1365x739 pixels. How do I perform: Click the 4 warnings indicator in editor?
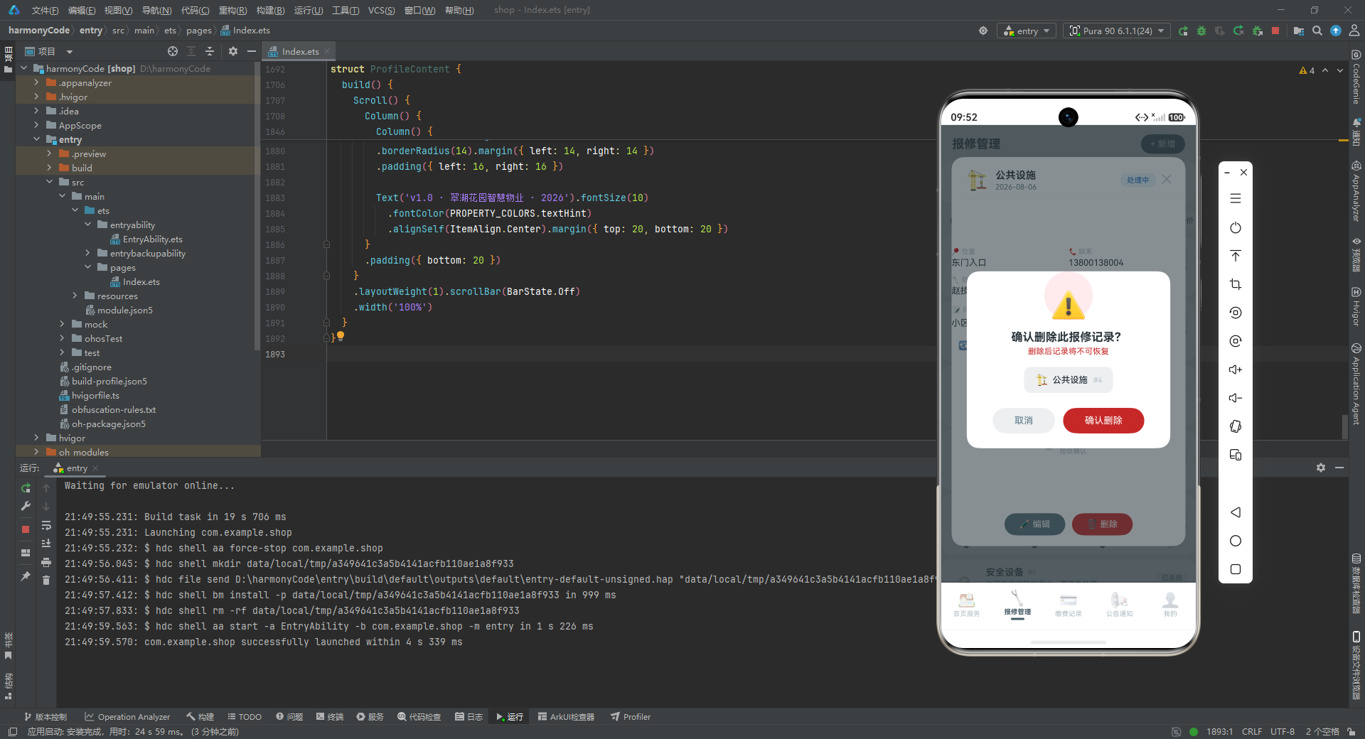1307,70
